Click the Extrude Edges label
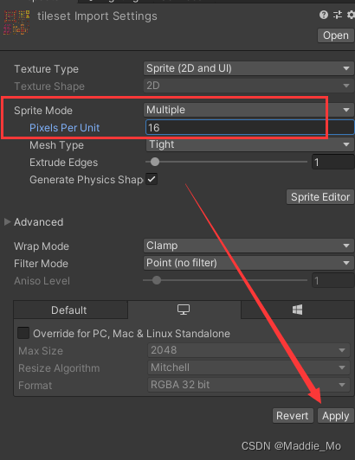This screenshot has height=460, width=355. 63,163
